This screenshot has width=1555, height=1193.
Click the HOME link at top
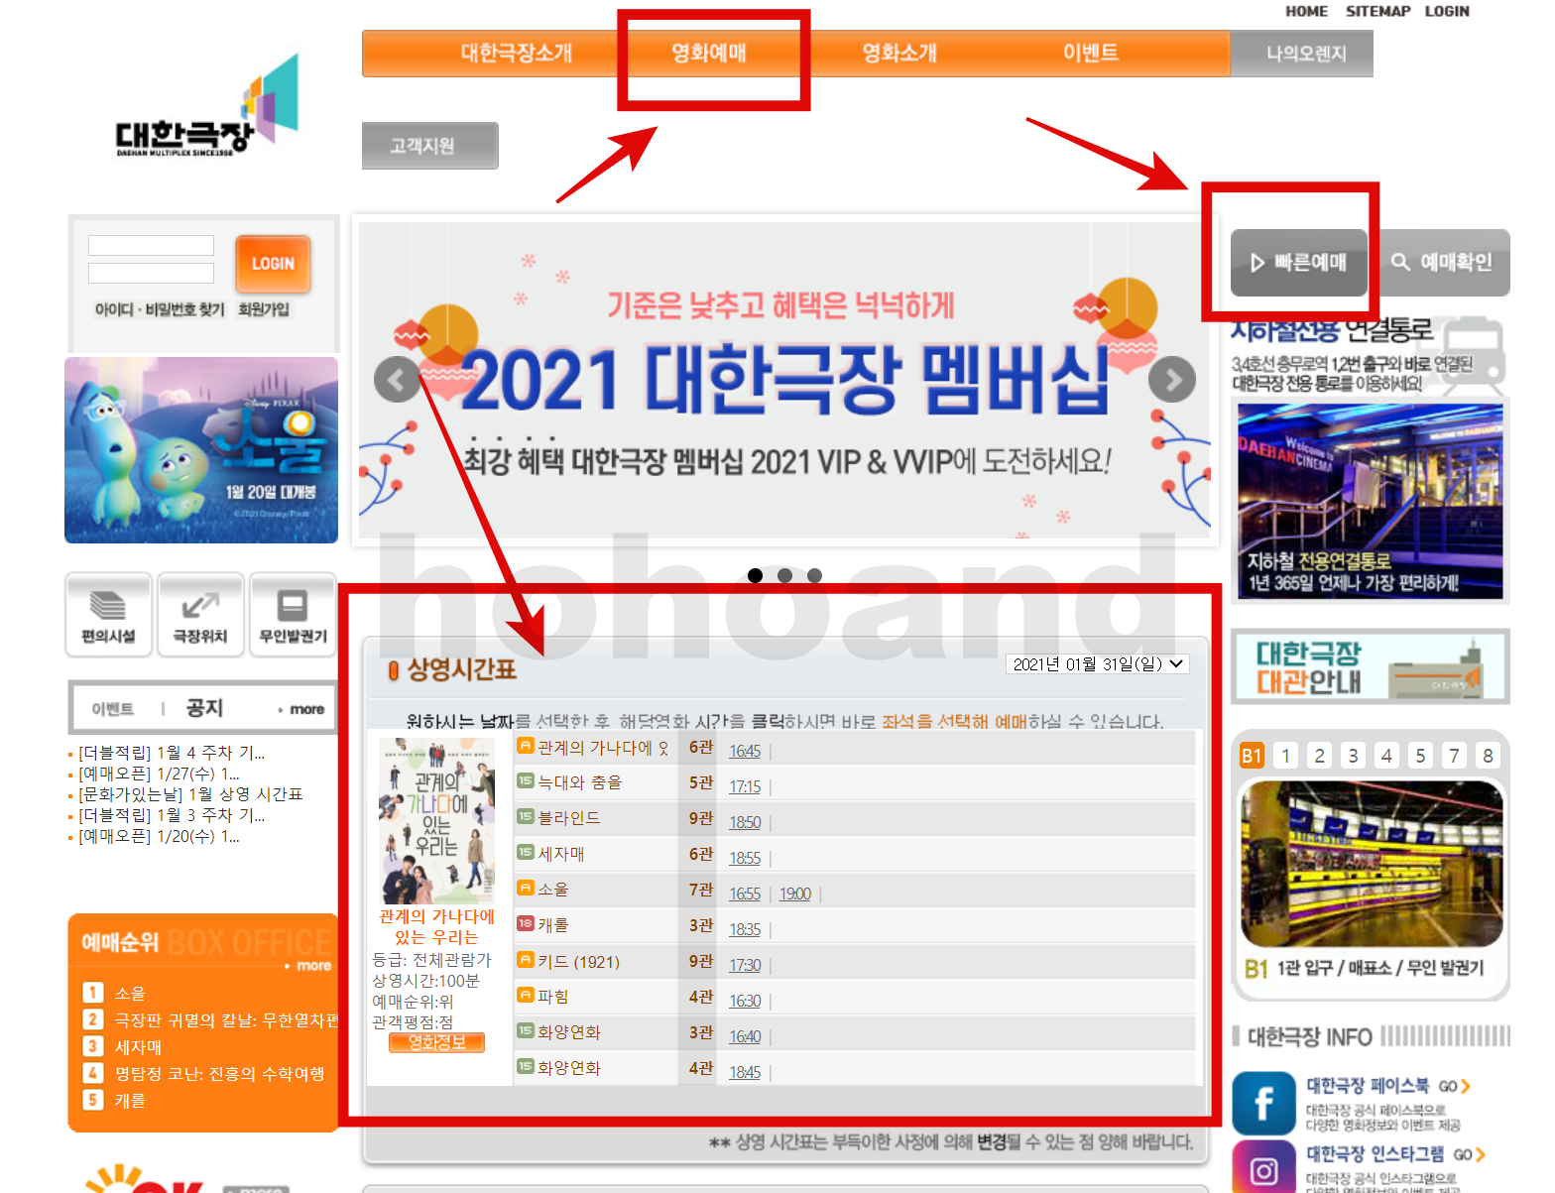coord(1306,11)
